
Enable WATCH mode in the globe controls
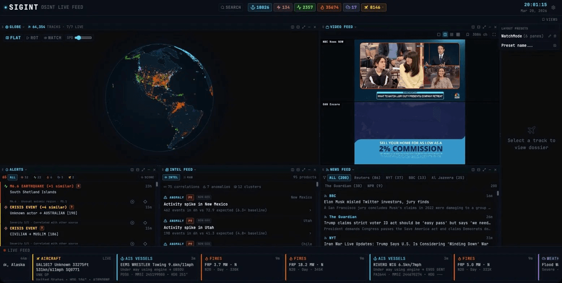[52, 38]
